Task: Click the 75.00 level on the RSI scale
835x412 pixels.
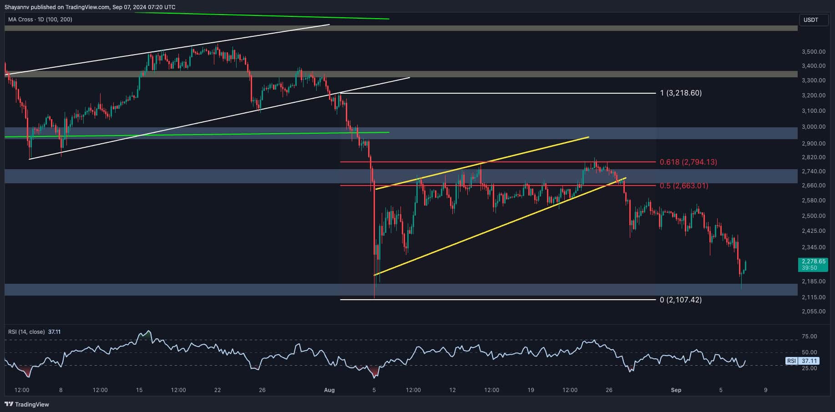Action: (x=810, y=337)
